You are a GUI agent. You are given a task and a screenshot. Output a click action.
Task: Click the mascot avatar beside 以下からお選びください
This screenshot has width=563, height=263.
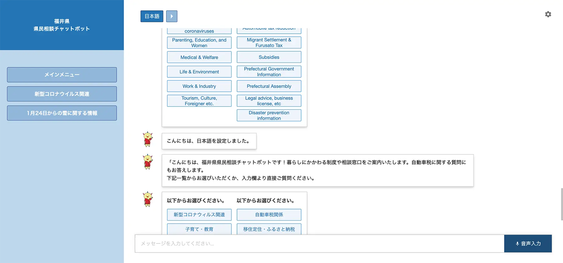148,199
